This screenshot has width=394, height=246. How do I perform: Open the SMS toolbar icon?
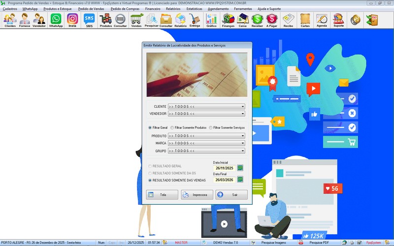[x=89, y=20]
